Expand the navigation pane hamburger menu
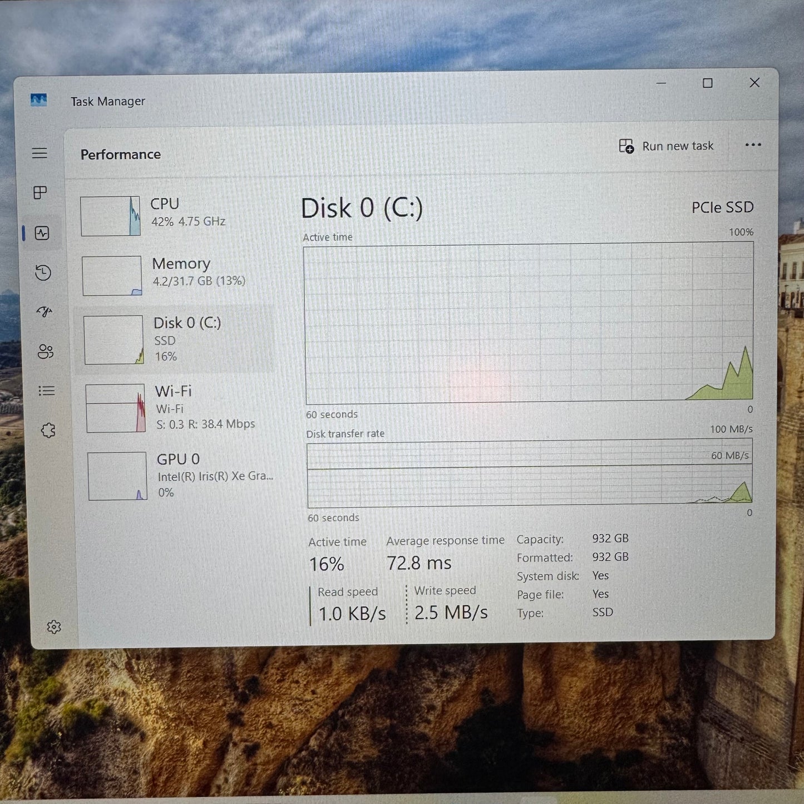This screenshot has height=804, width=804. [x=40, y=152]
